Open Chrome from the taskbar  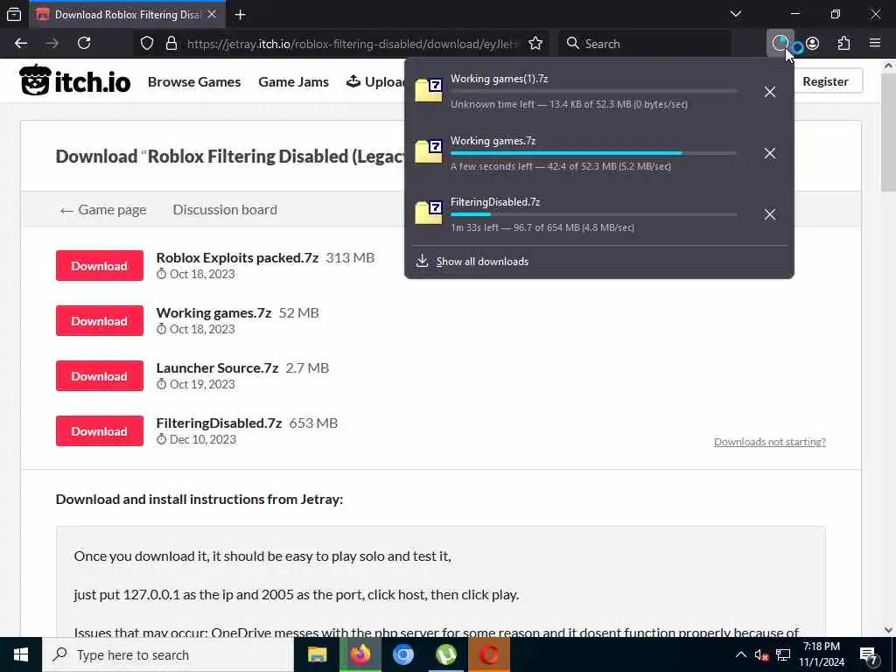pyautogui.click(x=402, y=654)
